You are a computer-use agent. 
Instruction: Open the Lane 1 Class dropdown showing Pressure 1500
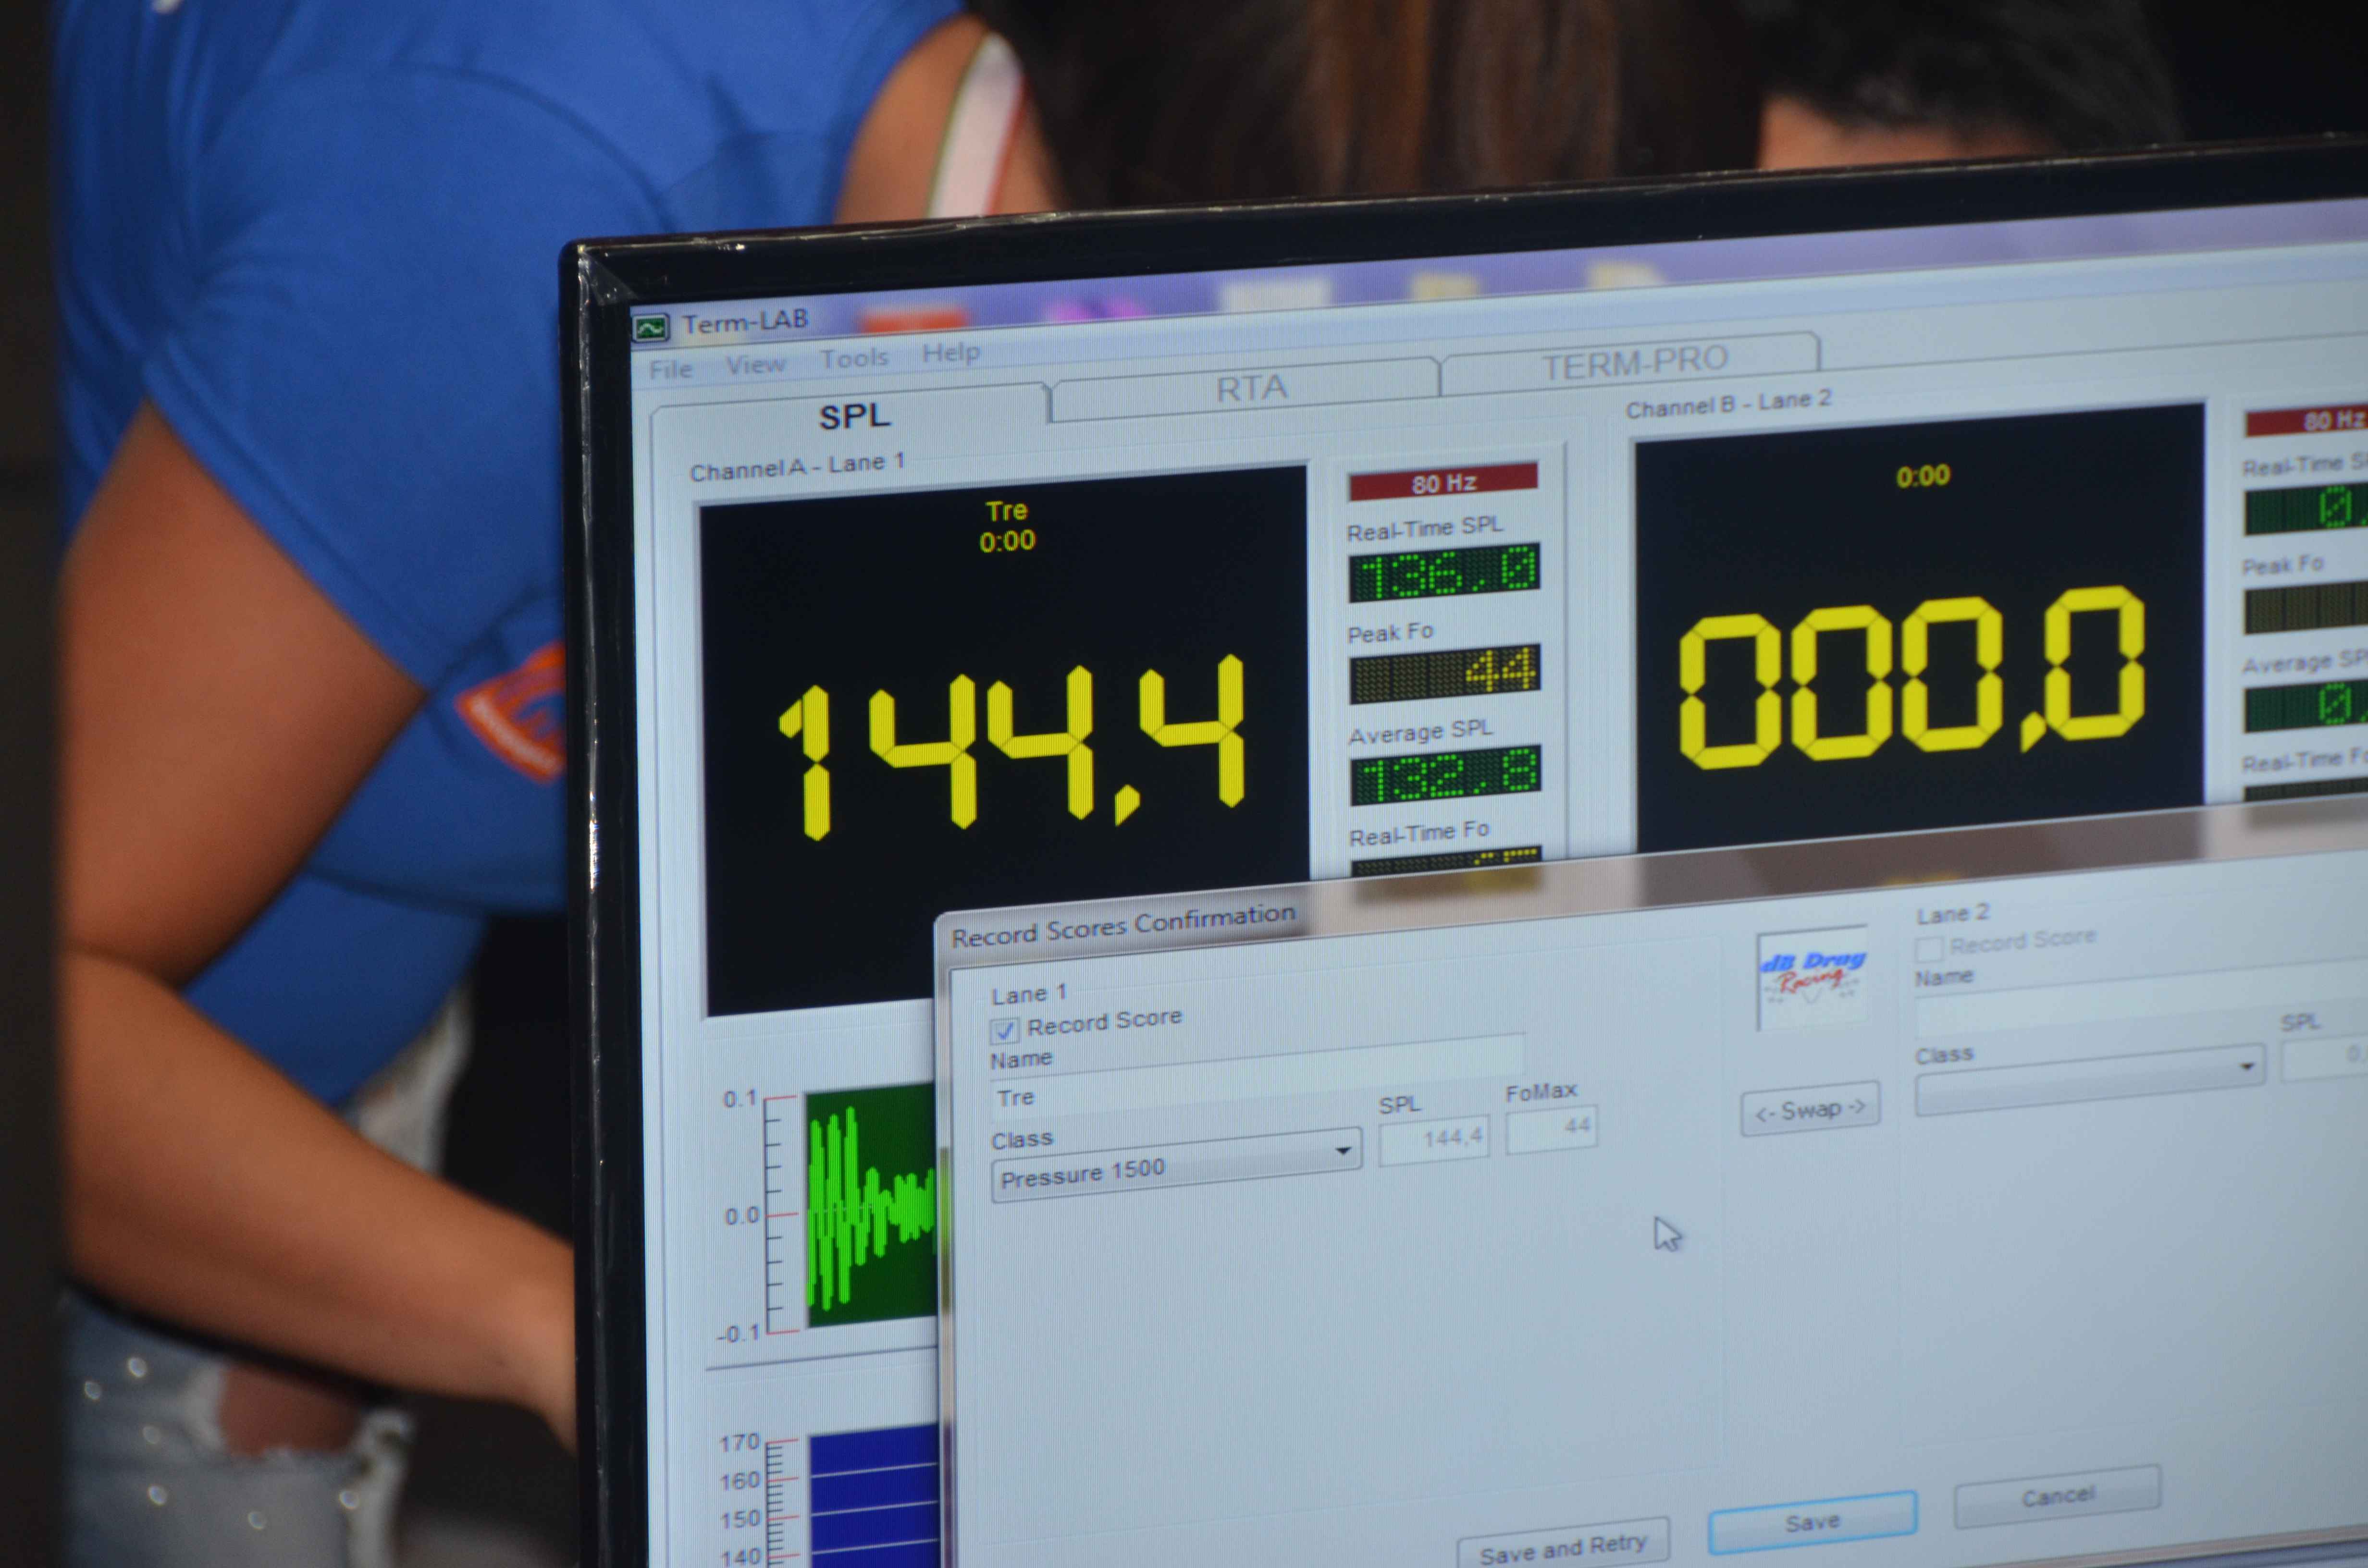tap(1176, 1166)
